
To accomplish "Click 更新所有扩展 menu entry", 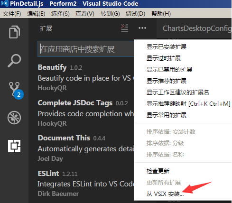I will (x=183, y=183).
